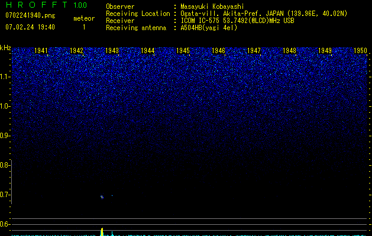Click the 0.6 kHz axis label
This screenshot has width=372, height=236.
5,224
